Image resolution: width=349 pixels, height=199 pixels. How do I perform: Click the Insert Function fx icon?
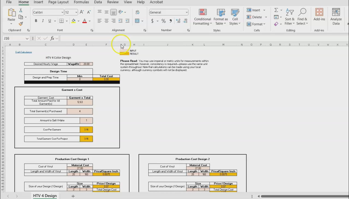pos(52,38)
